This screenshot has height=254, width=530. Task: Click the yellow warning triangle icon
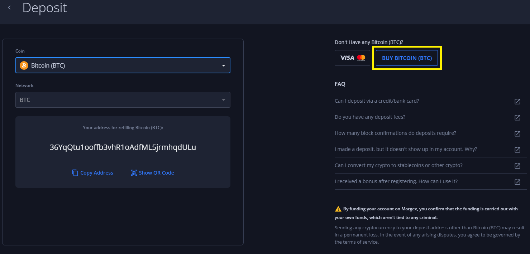pyautogui.click(x=338, y=209)
